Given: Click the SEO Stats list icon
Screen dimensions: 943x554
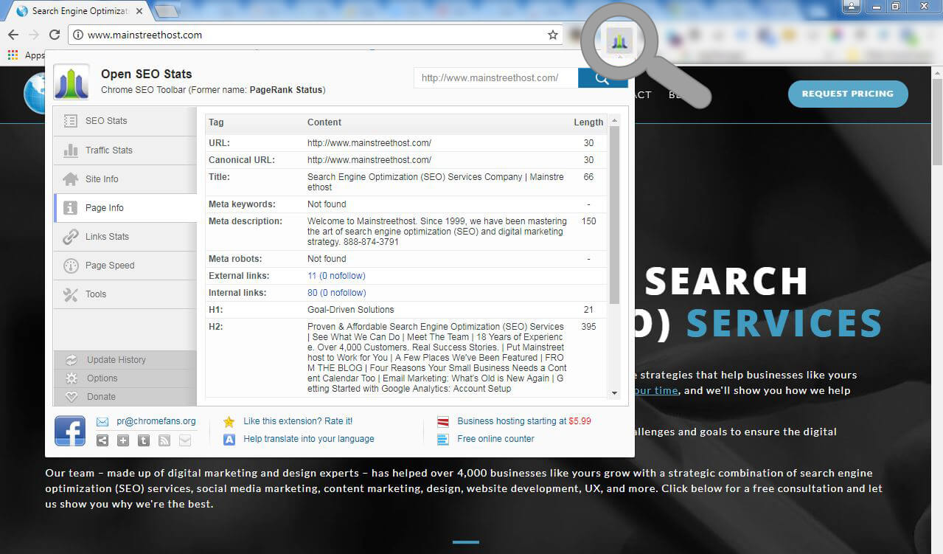Looking at the screenshot, I should (x=71, y=121).
